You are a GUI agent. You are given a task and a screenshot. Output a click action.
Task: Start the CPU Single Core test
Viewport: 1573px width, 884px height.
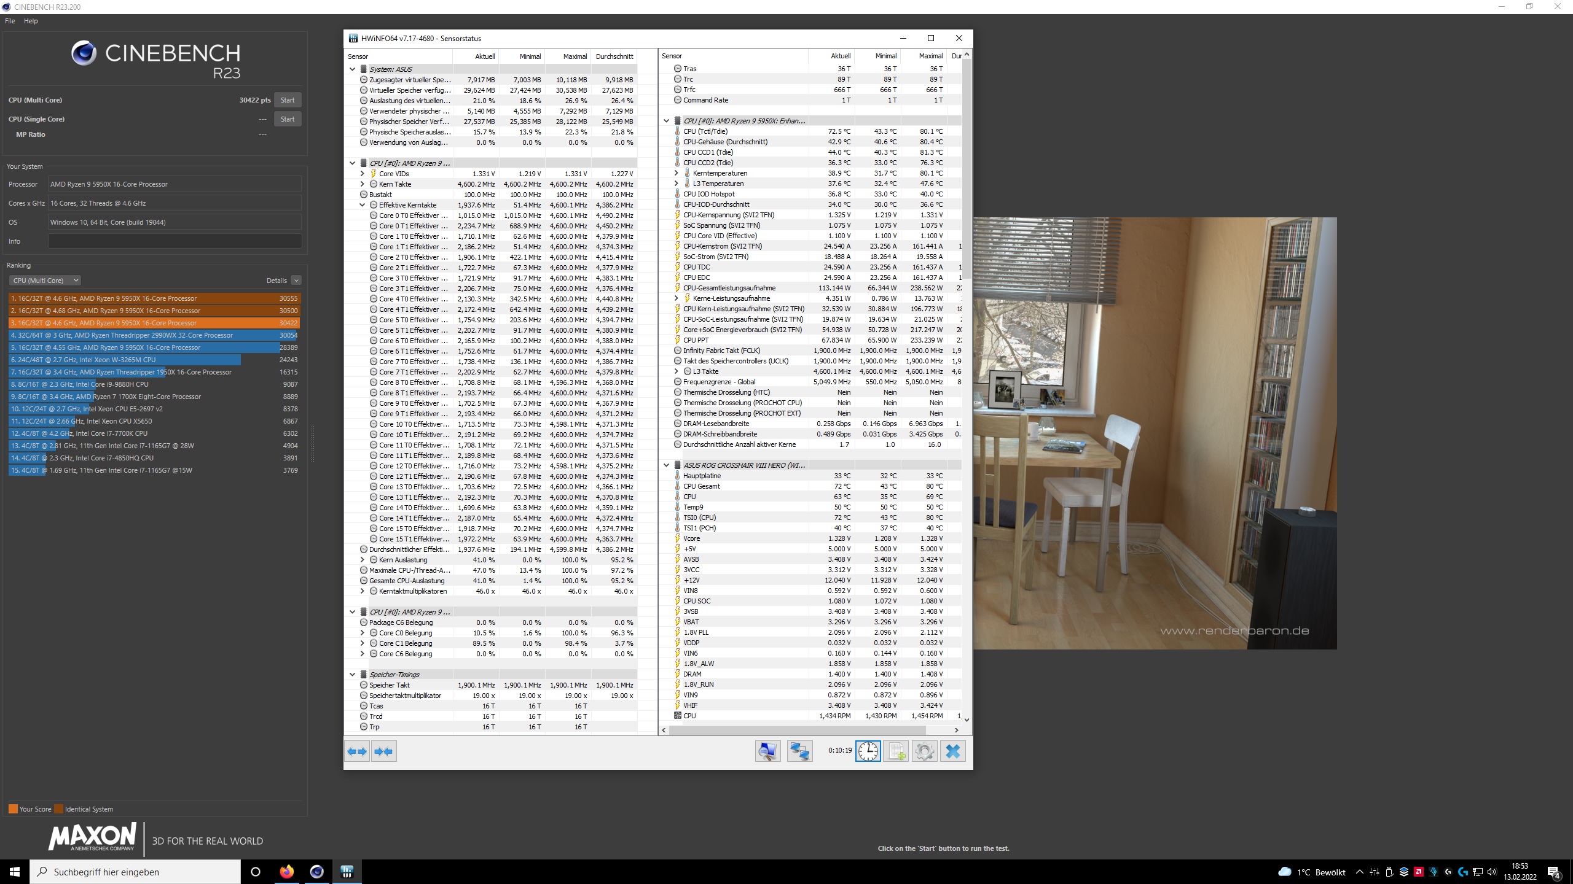click(x=288, y=119)
